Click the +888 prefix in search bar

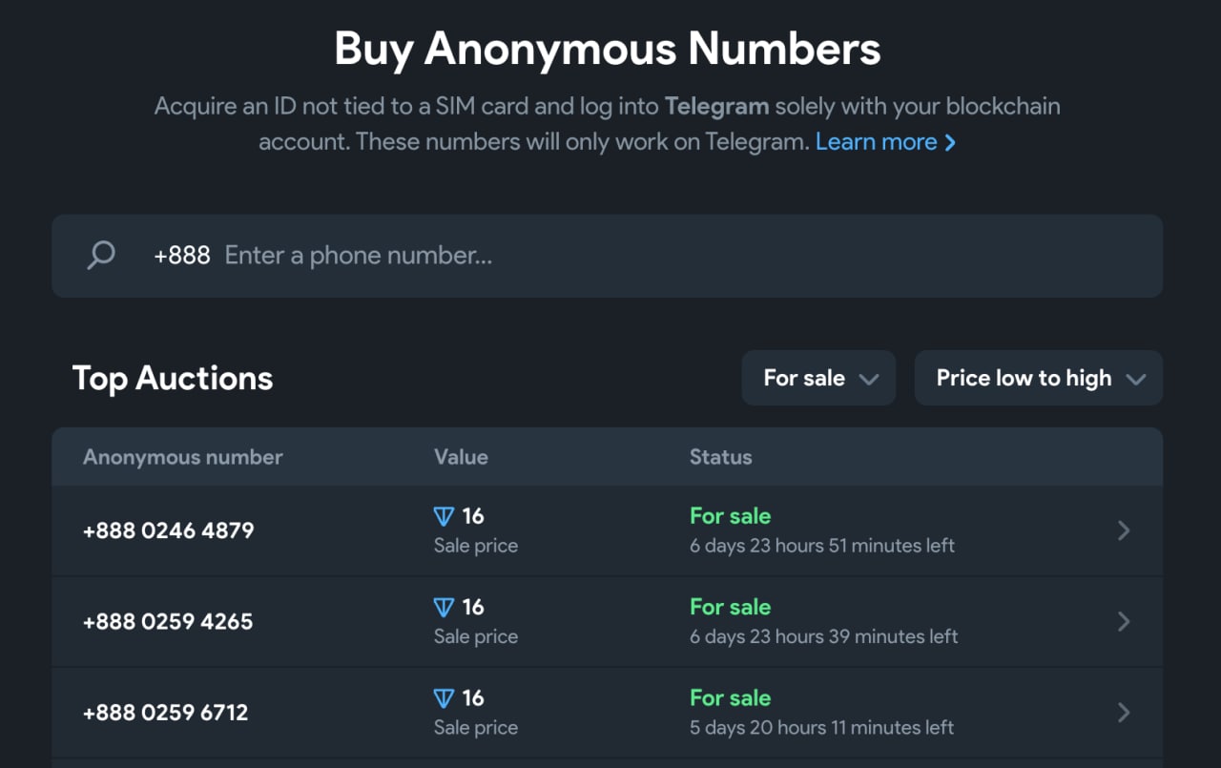point(182,256)
